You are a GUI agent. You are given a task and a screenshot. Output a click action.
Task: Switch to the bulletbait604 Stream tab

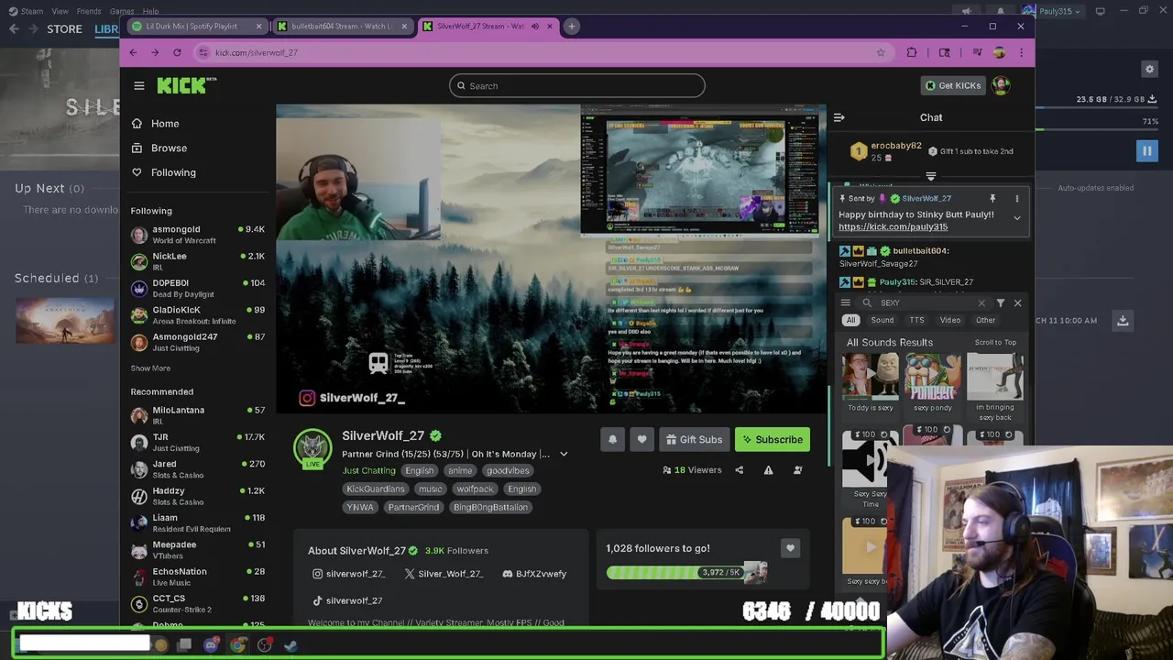(x=341, y=26)
